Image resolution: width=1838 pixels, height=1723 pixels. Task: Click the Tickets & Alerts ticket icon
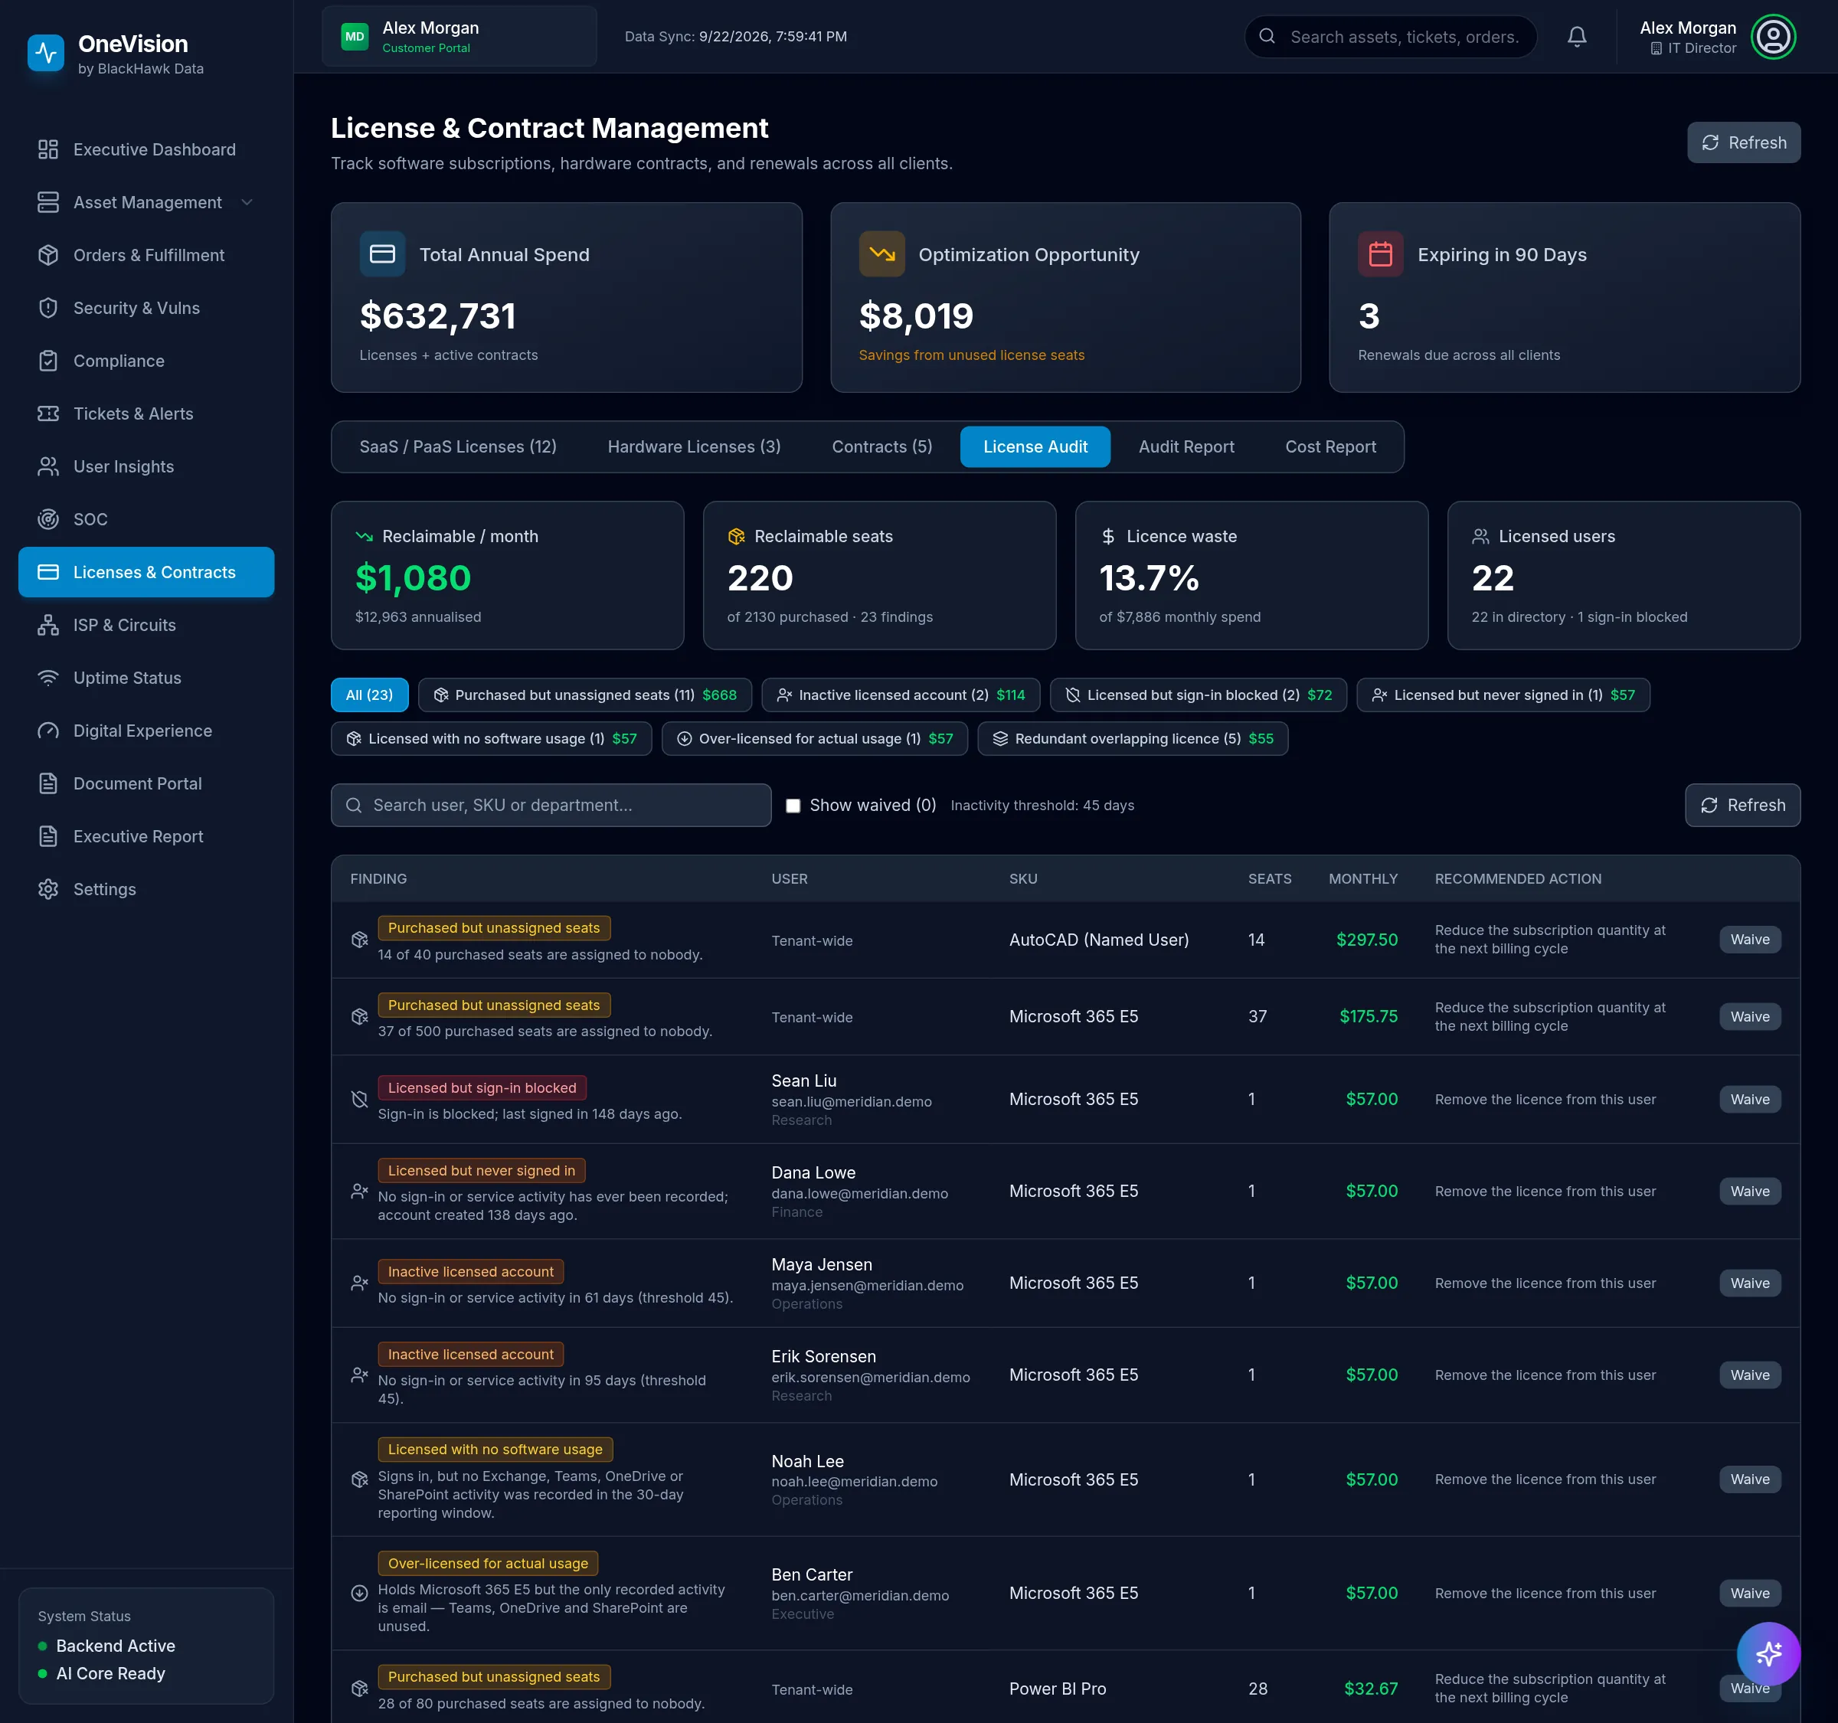click(x=48, y=414)
